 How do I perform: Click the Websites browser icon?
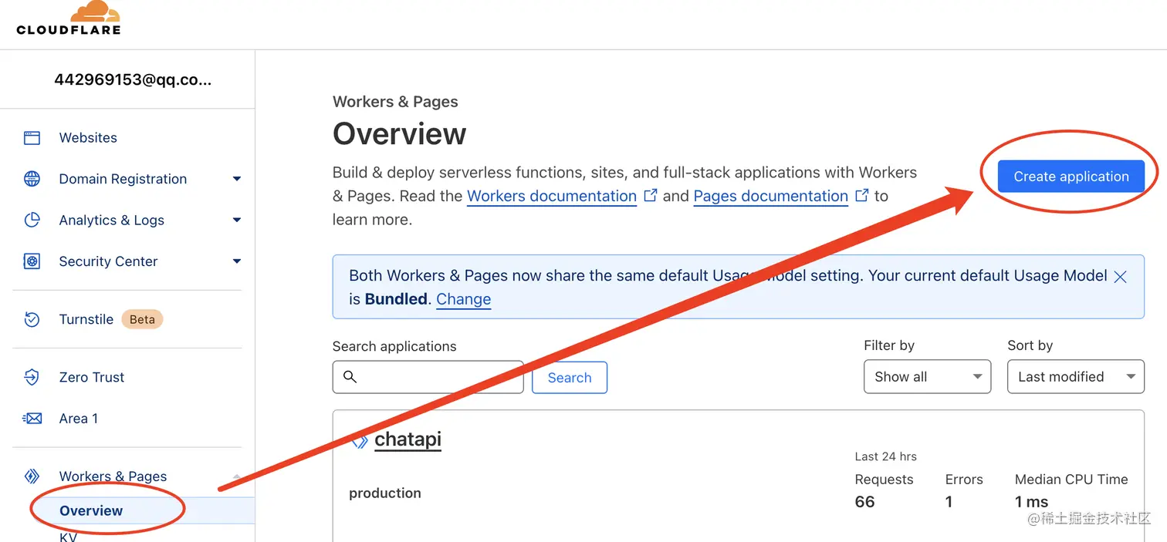pos(32,138)
